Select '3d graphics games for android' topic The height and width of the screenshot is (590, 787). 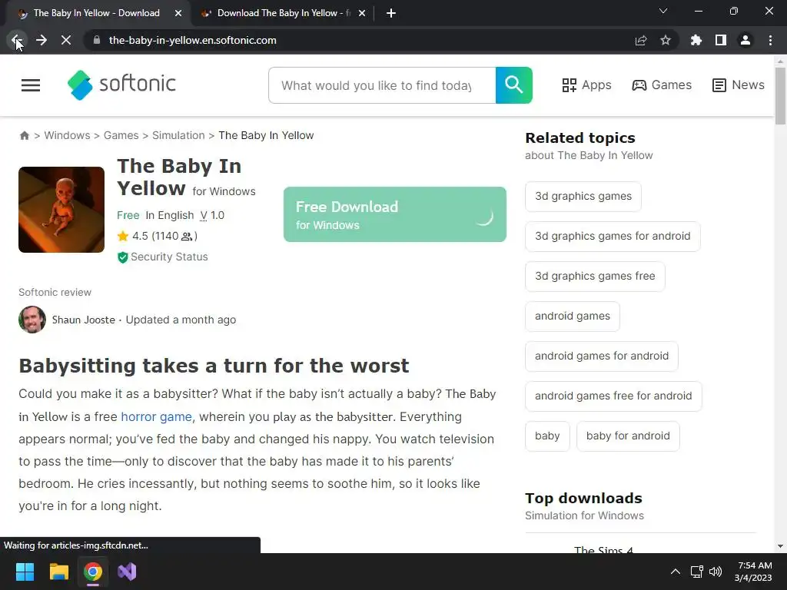coord(613,237)
